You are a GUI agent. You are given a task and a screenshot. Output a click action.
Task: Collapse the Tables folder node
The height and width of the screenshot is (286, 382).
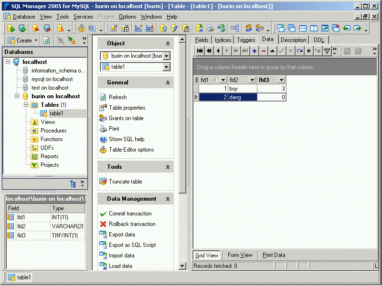click(26, 105)
